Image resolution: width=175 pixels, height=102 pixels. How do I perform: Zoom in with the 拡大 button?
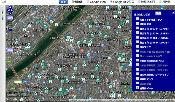[10, 18]
